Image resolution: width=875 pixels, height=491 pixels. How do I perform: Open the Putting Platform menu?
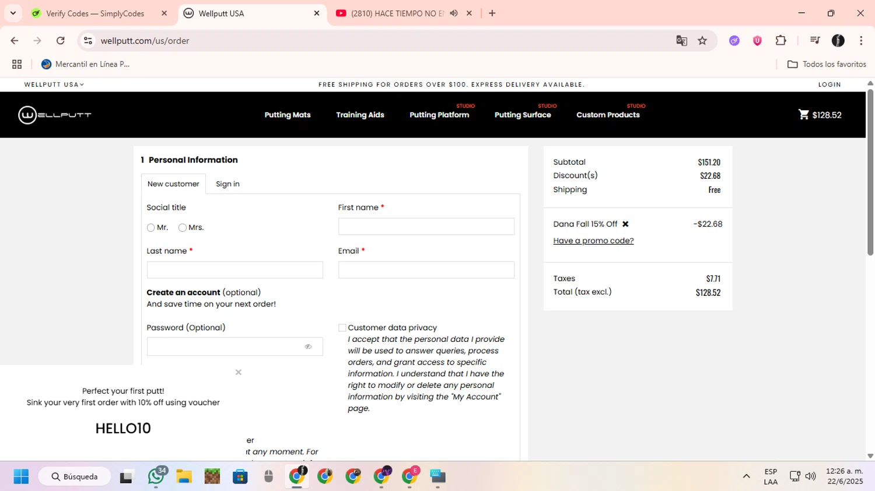pyautogui.click(x=439, y=115)
